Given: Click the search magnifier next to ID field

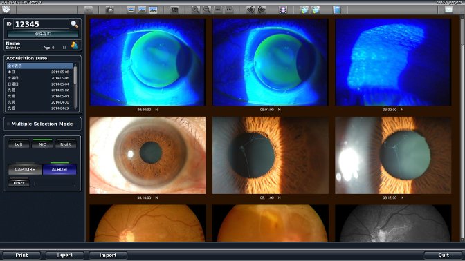Looking at the screenshot, I should 75,24.
